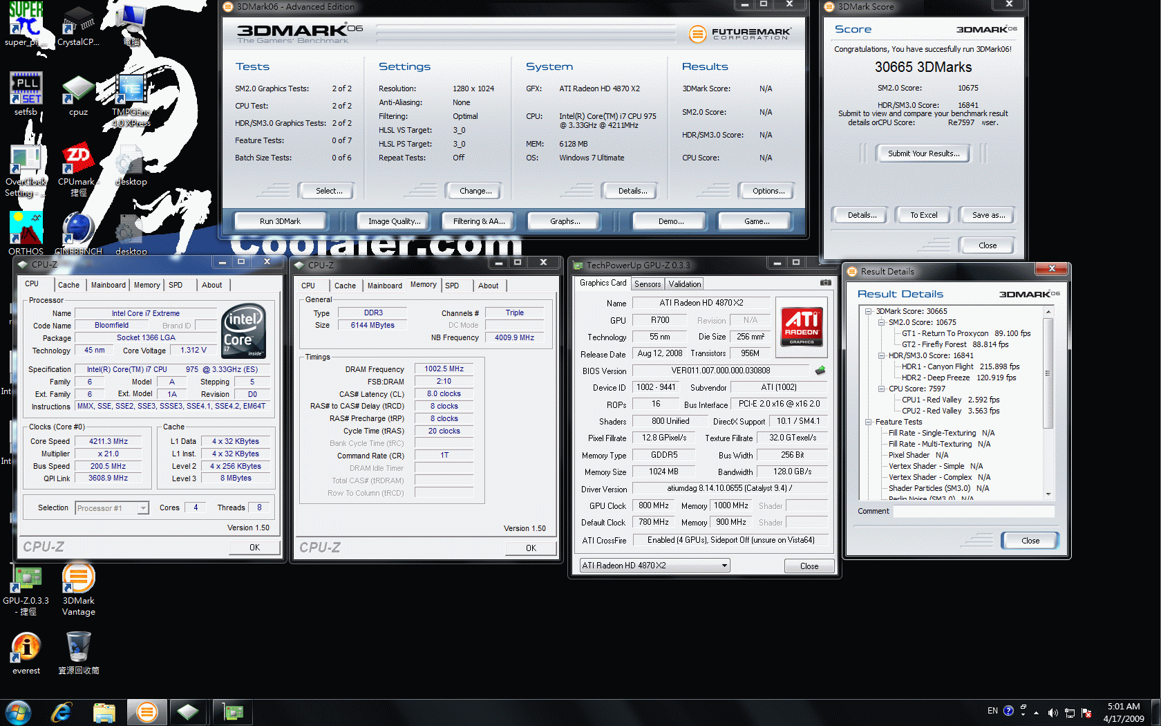Click OK in the left CPU-Z window
Image resolution: width=1161 pixels, height=726 pixels.
click(x=254, y=548)
